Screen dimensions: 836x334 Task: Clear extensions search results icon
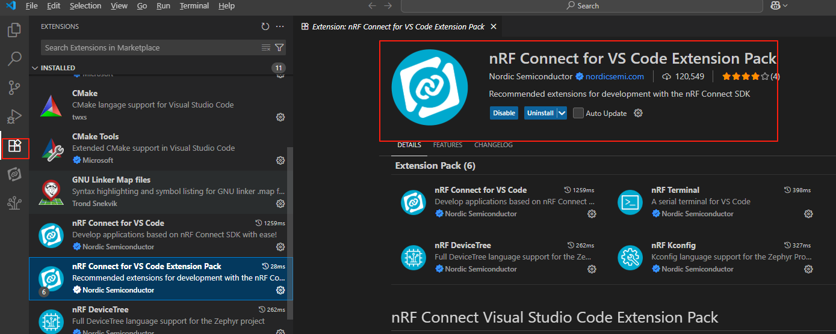(x=266, y=47)
